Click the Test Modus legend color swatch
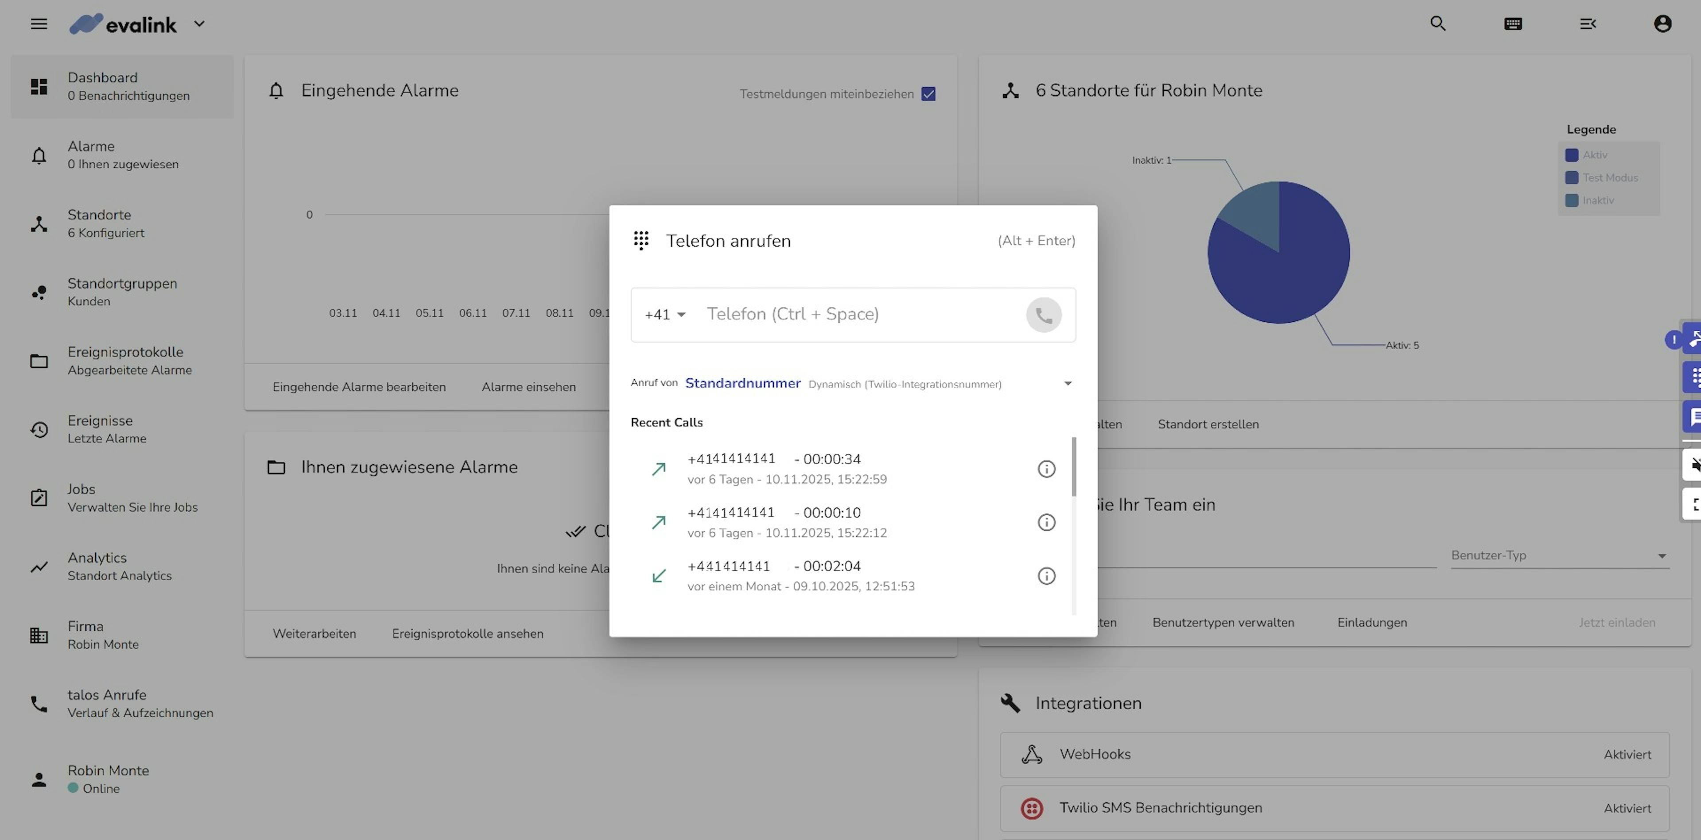This screenshot has height=840, width=1701. tap(1572, 177)
